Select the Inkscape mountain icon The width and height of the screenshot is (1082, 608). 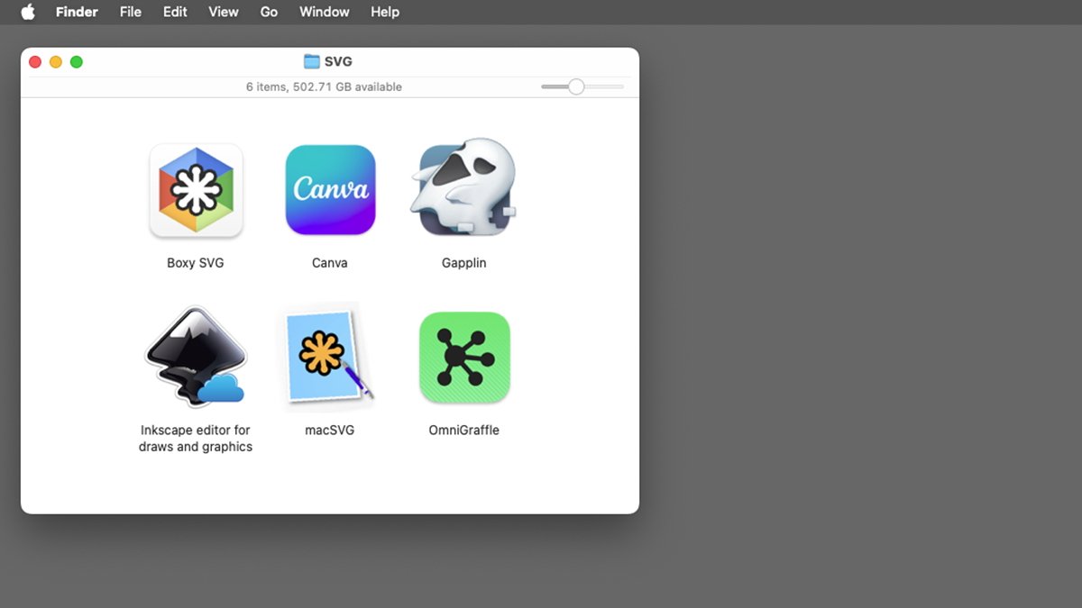tap(196, 358)
